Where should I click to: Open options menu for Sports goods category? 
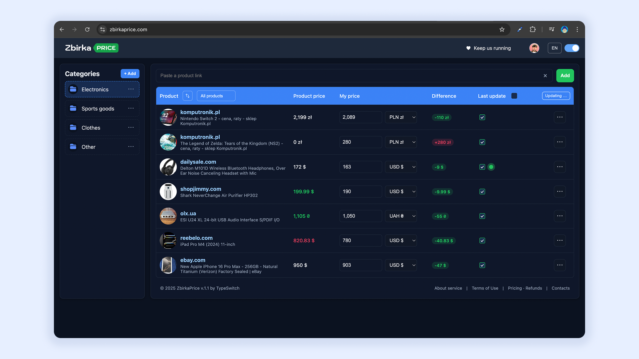(131, 108)
